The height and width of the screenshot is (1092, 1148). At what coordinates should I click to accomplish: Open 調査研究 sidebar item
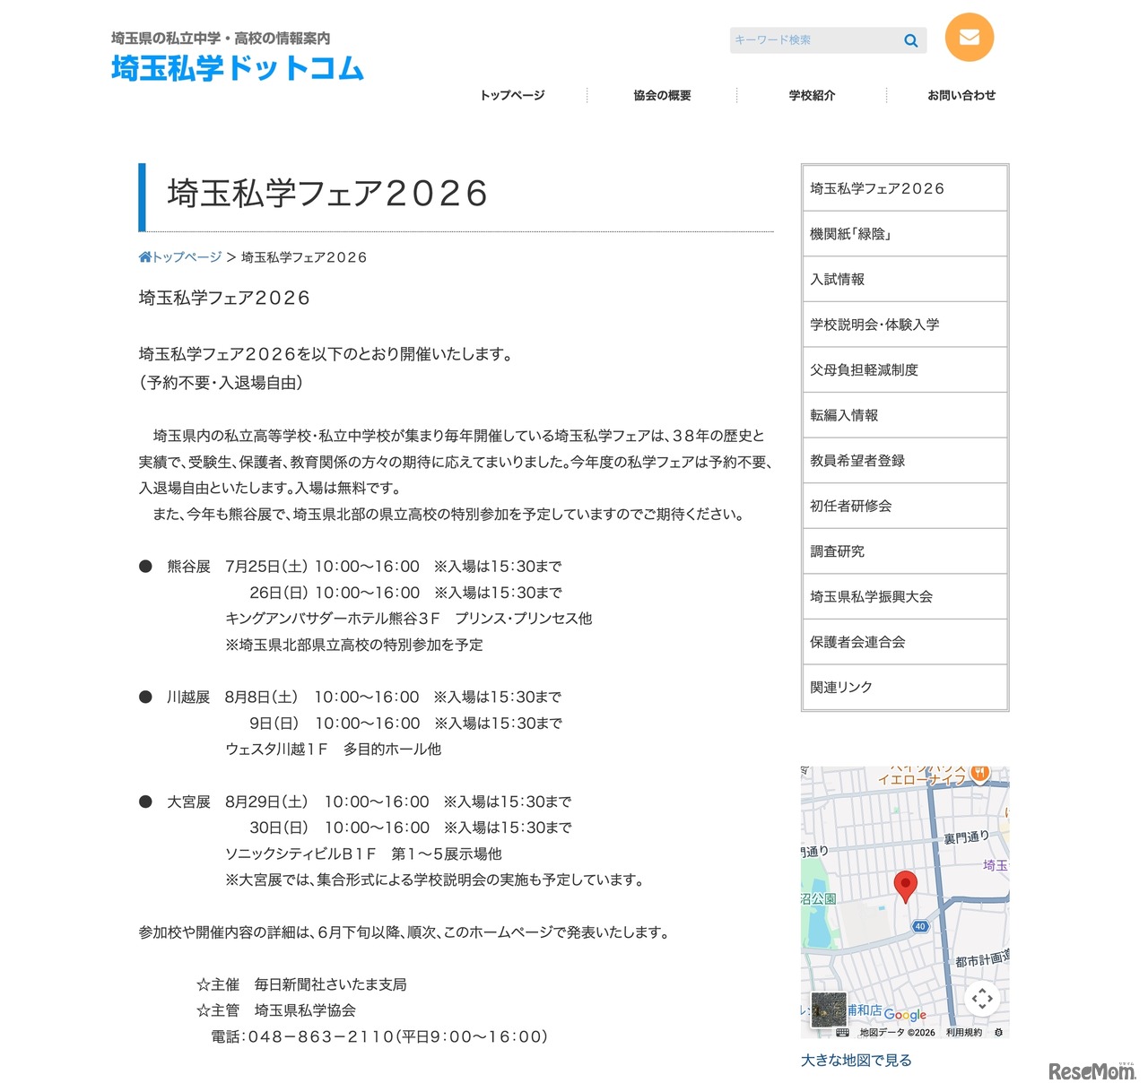[x=905, y=551]
